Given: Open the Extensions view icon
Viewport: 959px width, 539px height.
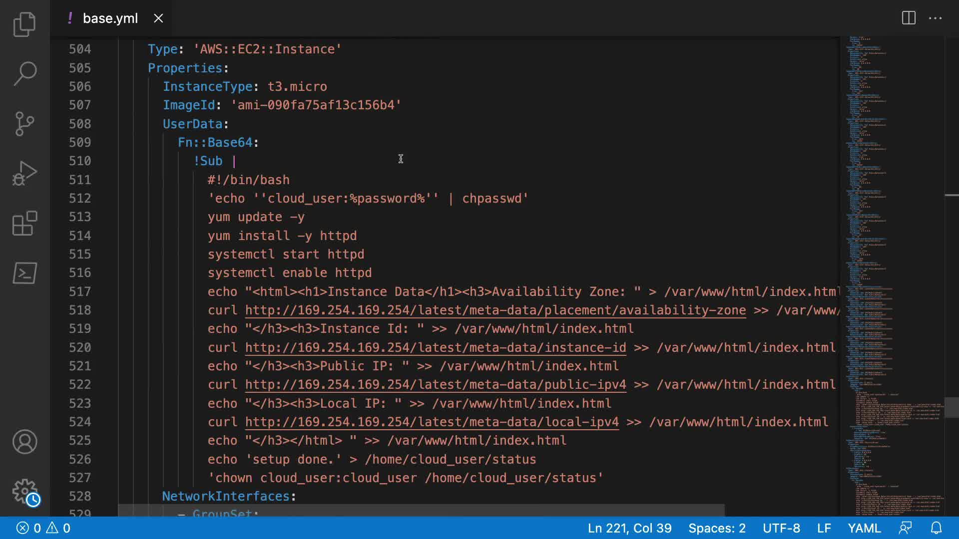Looking at the screenshot, I should pos(24,223).
